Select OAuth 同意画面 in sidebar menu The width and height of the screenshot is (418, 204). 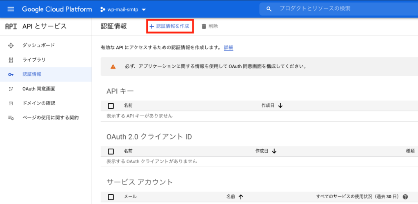tap(39, 89)
